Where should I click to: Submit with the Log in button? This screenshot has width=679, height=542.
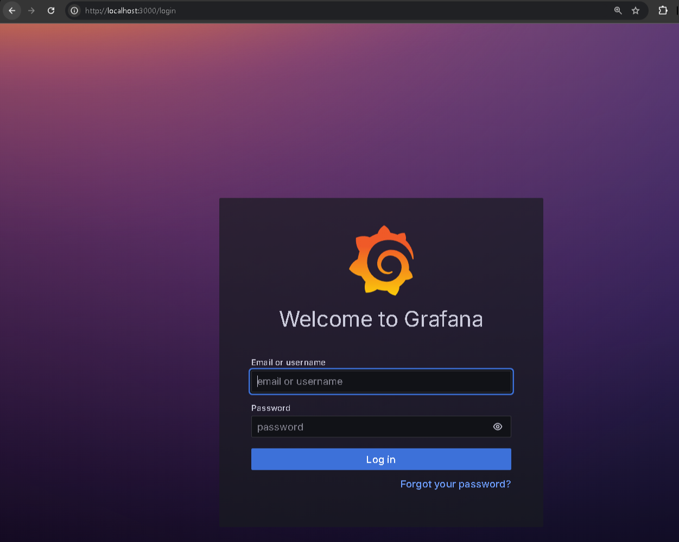tap(381, 459)
